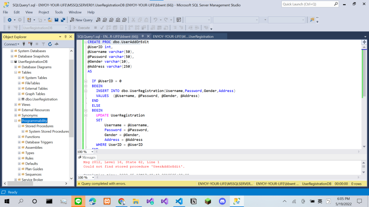Open Database Engine Query icon

point(98,20)
